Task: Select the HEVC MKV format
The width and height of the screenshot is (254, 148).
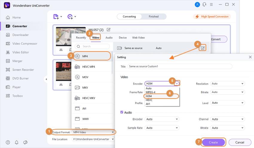Action: coord(92,98)
